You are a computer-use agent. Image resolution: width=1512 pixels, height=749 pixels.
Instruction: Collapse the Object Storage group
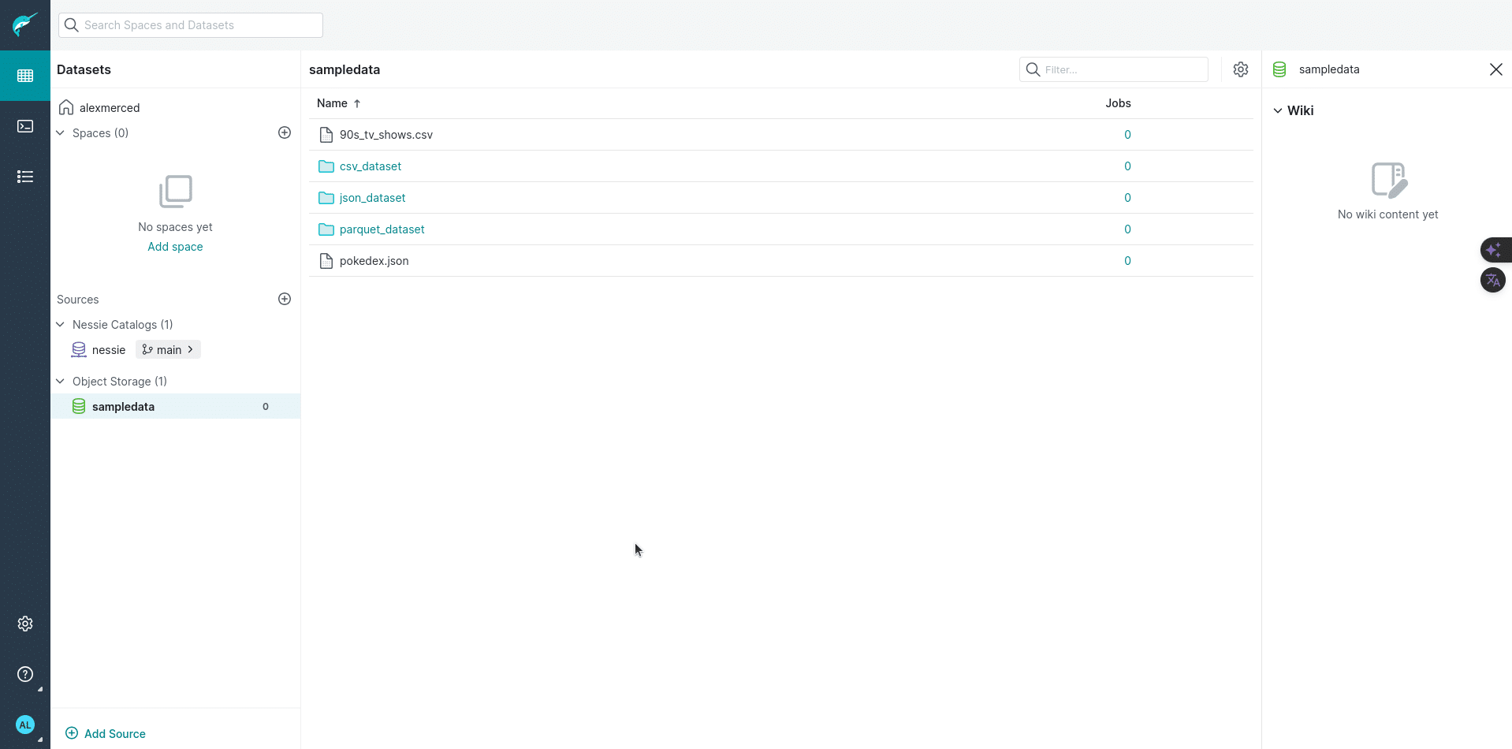[x=61, y=382]
